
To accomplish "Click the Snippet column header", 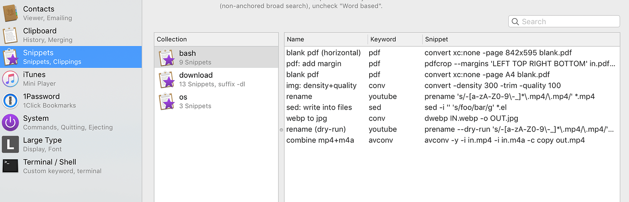I will [520, 39].
